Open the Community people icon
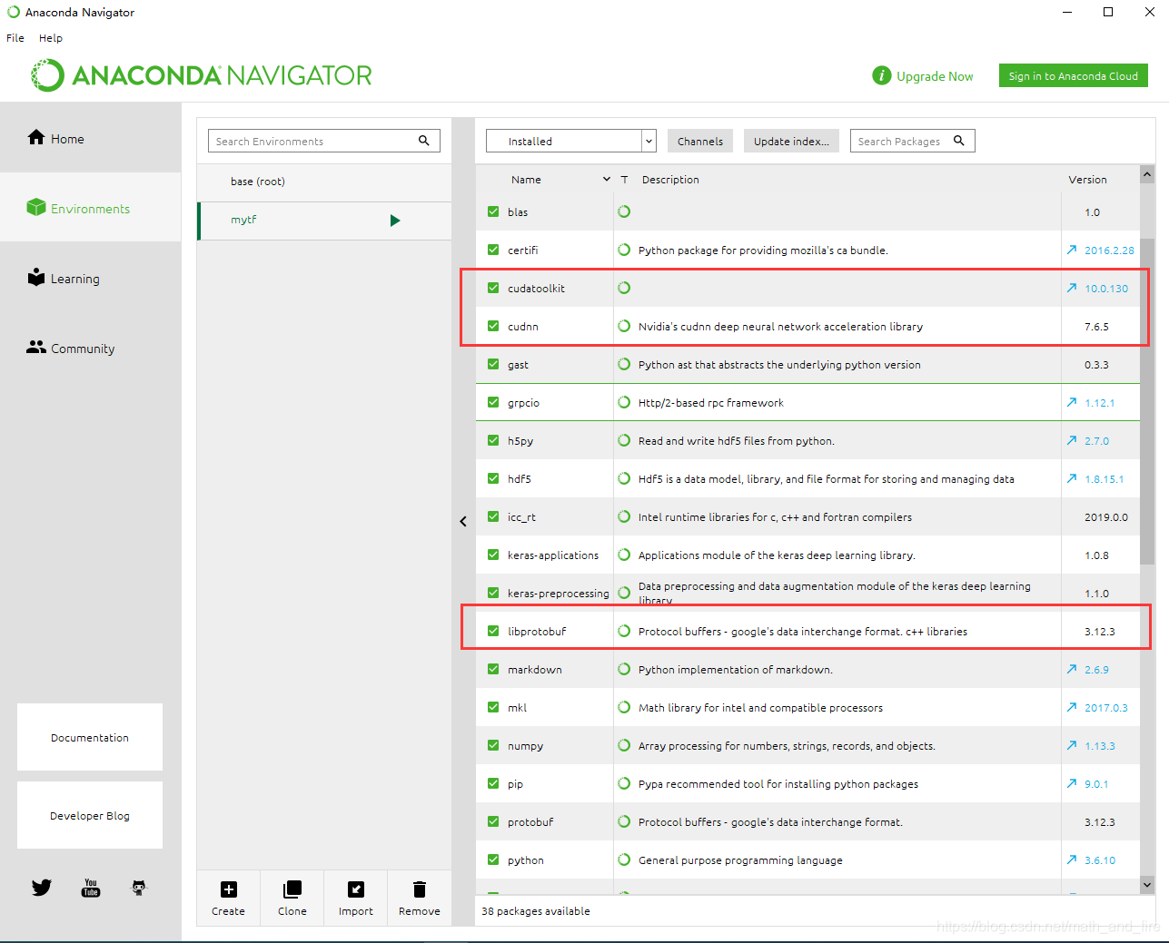1169x943 pixels. [x=36, y=347]
